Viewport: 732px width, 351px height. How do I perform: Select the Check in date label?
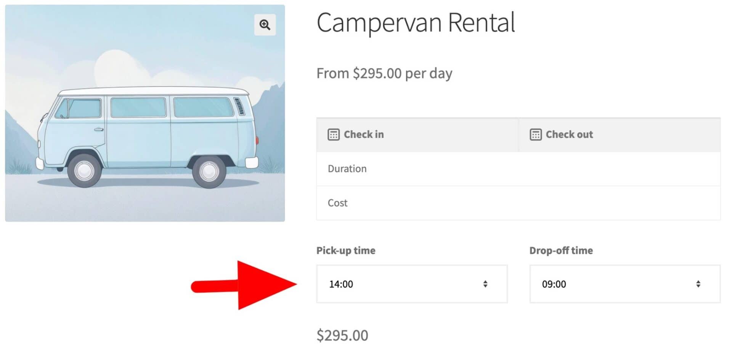tap(364, 135)
